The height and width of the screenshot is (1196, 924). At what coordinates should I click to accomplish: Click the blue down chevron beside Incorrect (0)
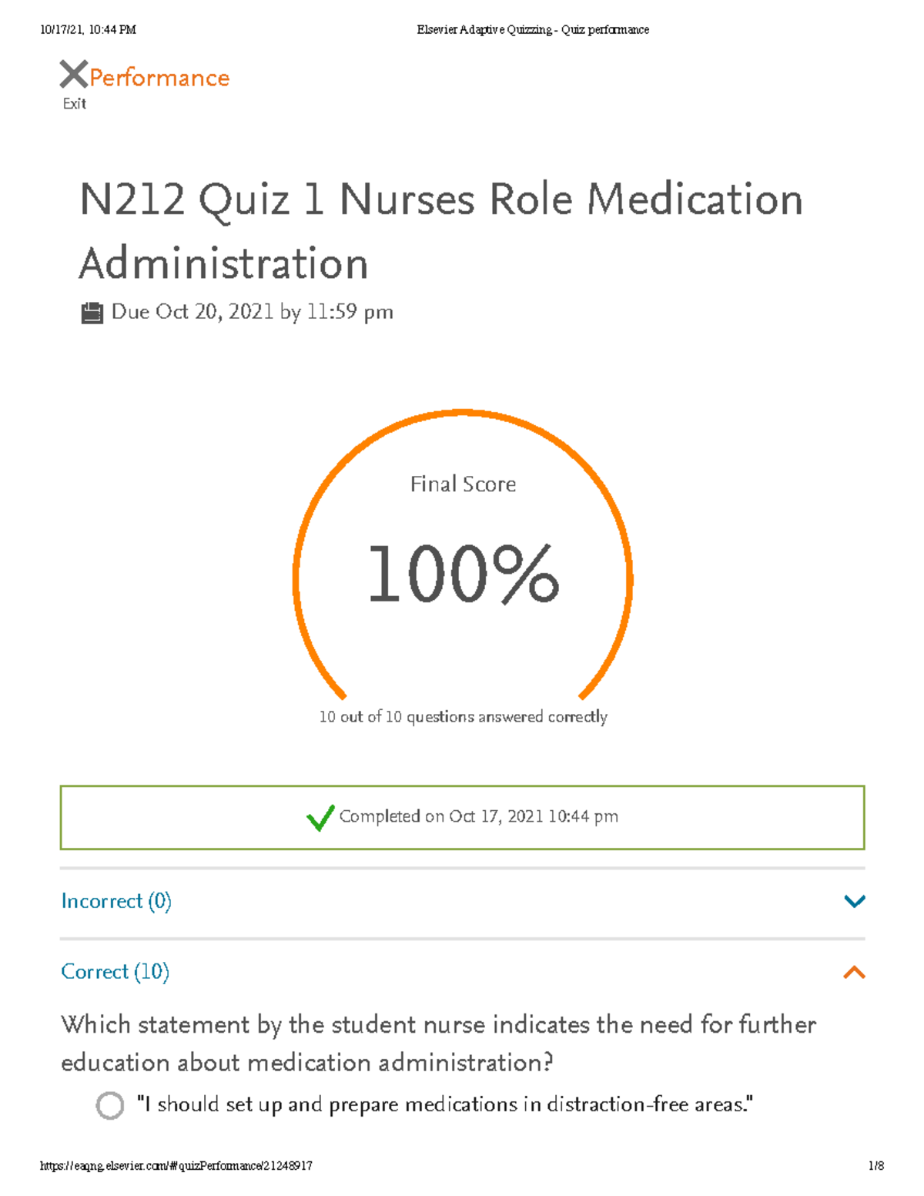pyautogui.click(x=854, y=900)
